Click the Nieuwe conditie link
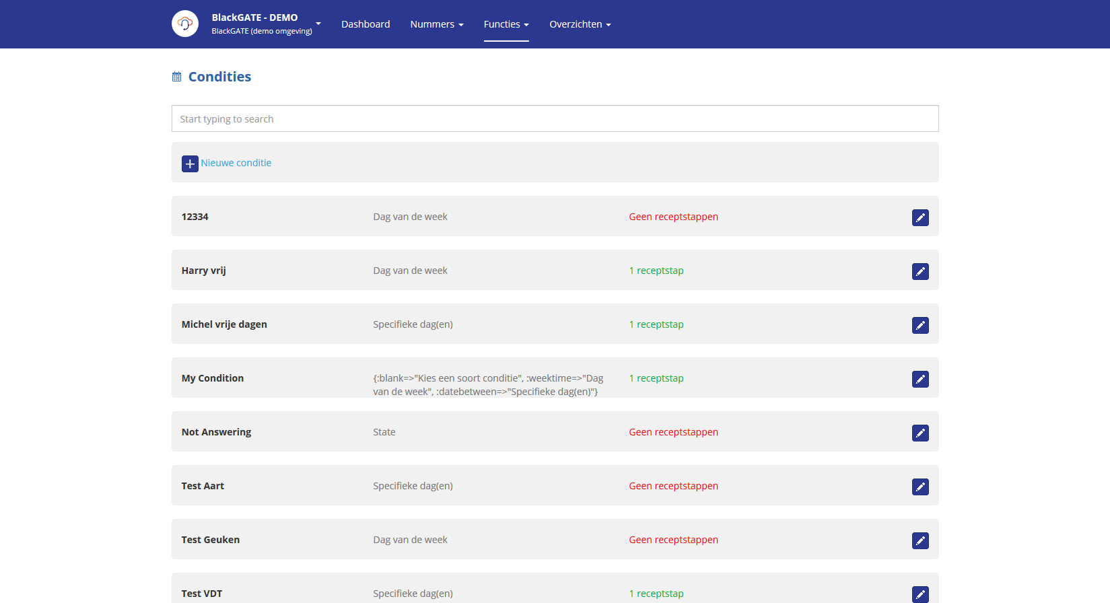1110x603 pixels. point(236,163)
